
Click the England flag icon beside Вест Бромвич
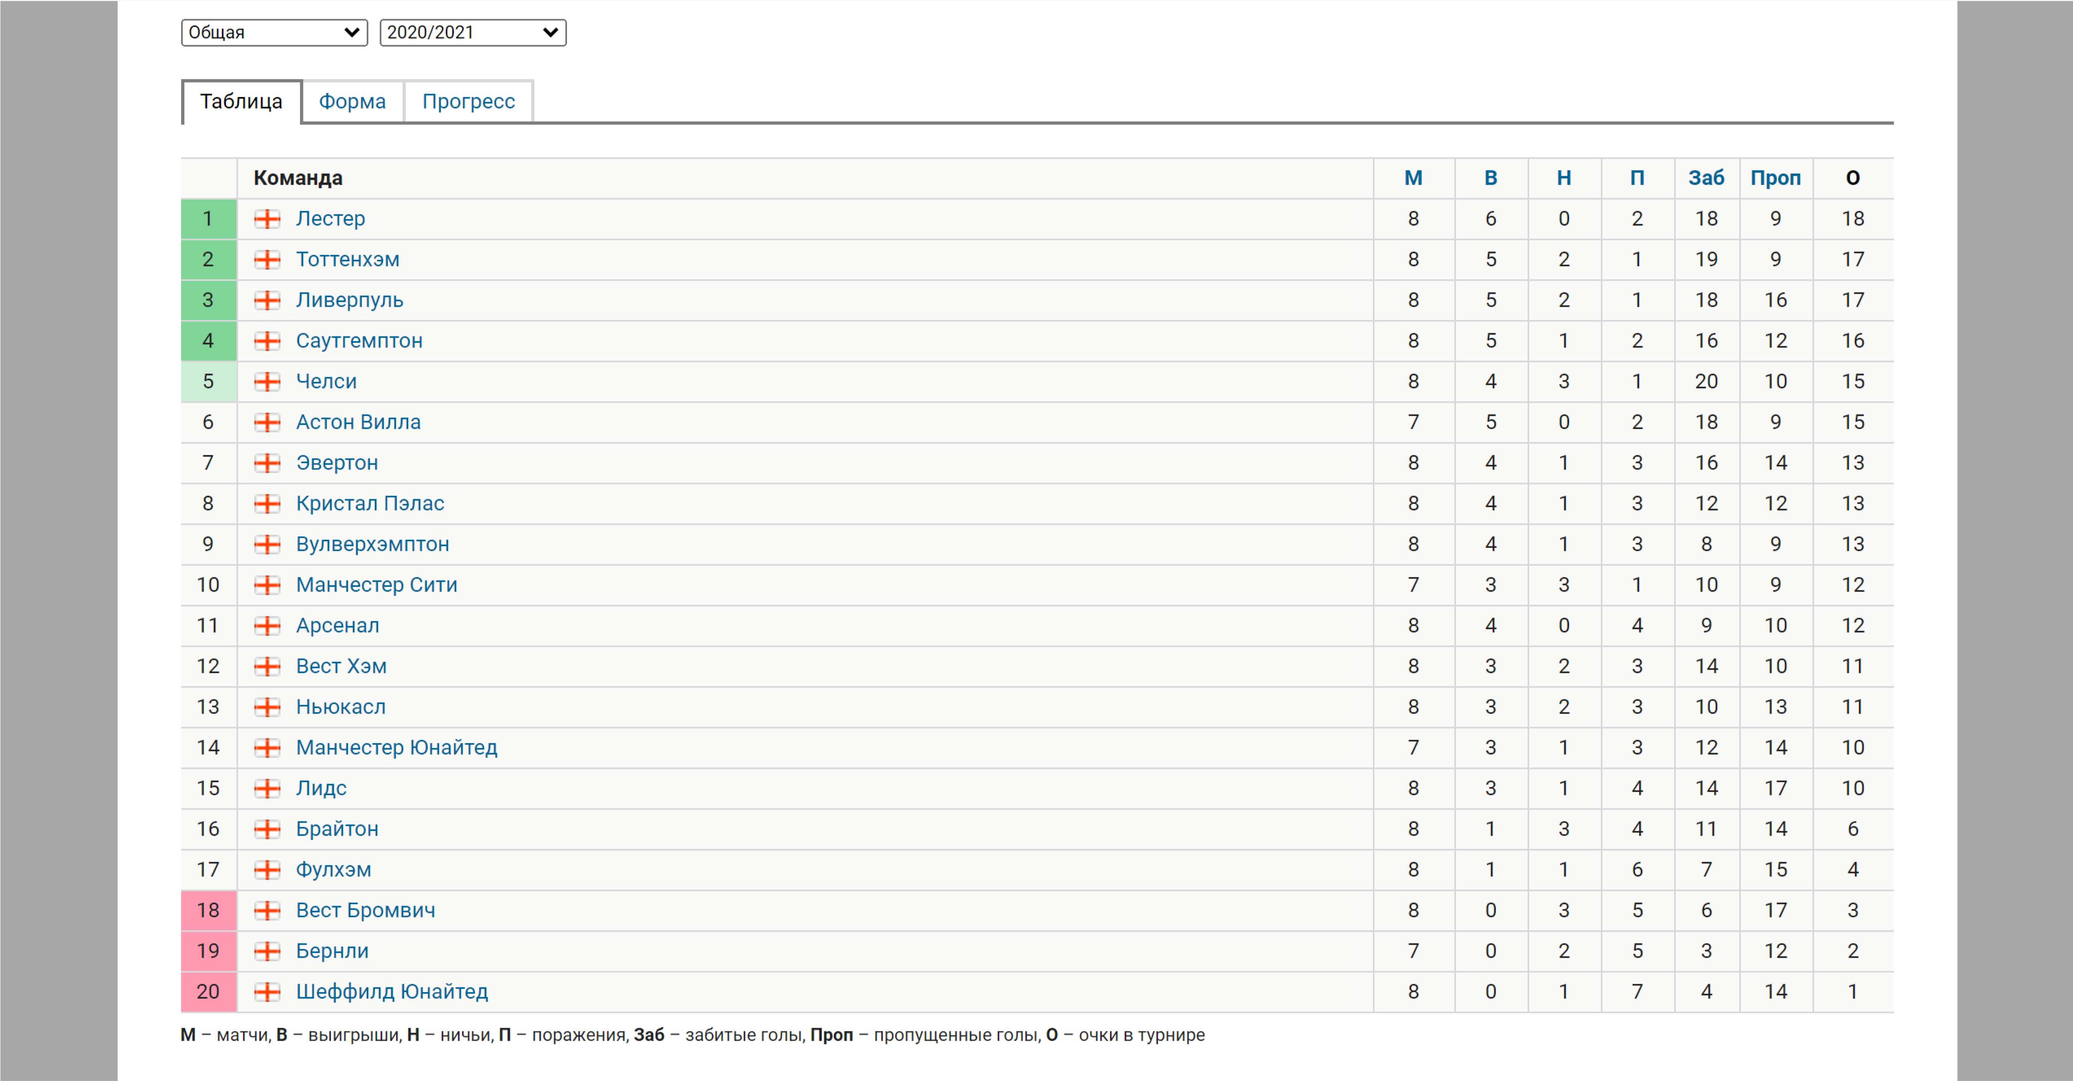point(267,911)
